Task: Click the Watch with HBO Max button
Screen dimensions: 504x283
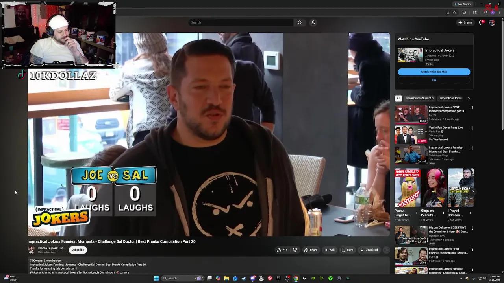Action: [434, 72]
